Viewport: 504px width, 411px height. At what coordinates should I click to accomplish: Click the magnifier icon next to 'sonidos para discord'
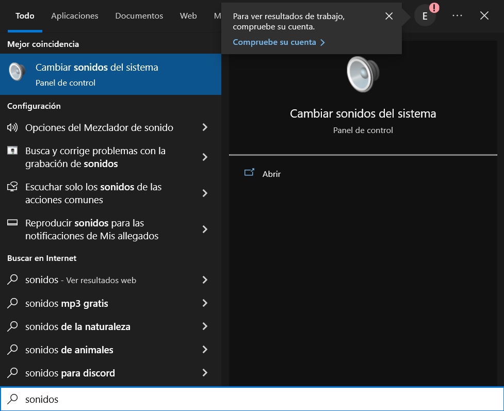[12, 372]
